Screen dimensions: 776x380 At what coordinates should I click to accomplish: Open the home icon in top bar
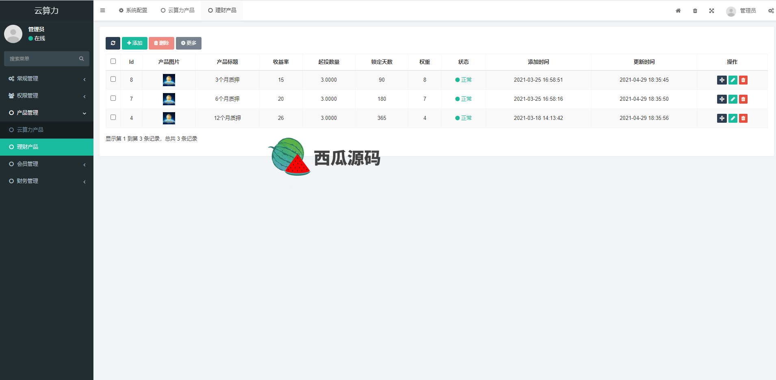678,11
